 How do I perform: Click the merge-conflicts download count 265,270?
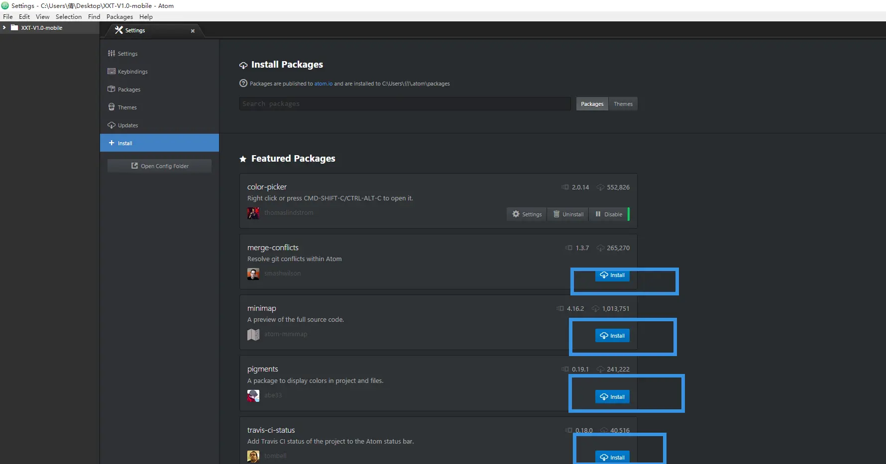point(618,248)
